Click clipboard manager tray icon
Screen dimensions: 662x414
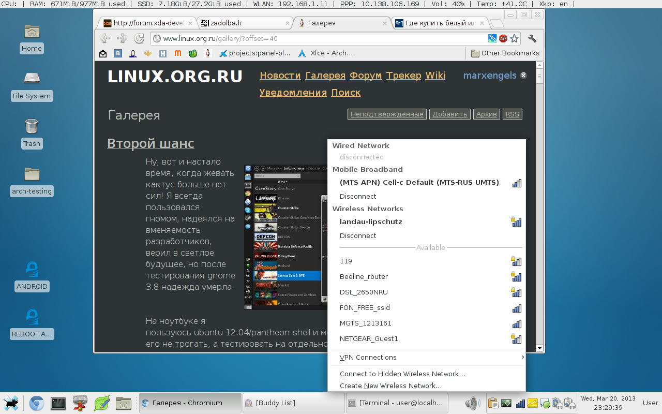coord(493,403)
